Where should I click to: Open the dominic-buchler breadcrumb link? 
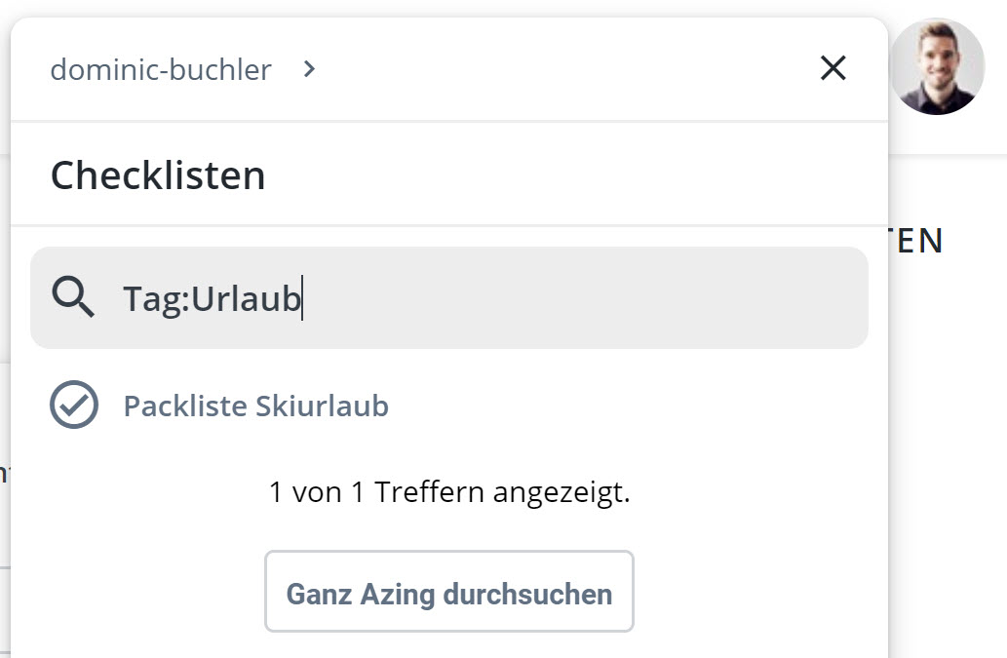pyautogui.click(x=160, y=69)
